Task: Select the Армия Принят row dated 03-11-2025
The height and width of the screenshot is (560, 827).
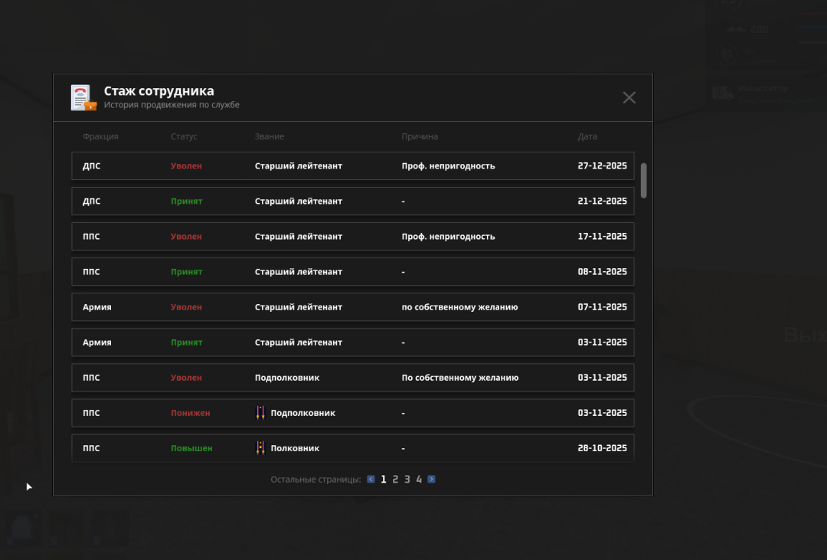Action: point(352,342)
